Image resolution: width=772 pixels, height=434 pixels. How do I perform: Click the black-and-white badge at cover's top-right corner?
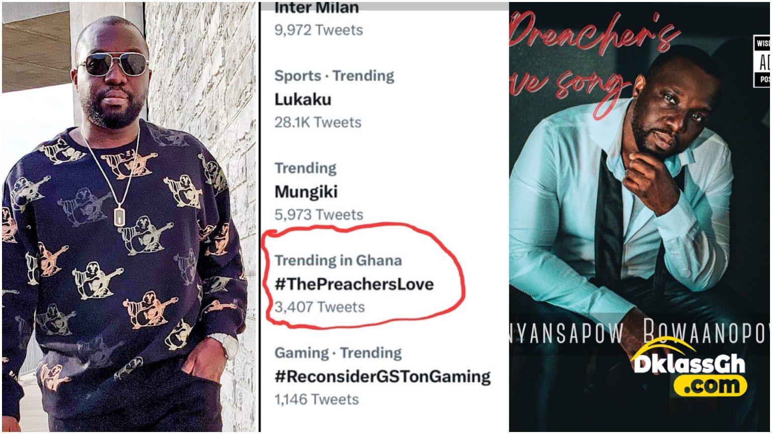tap(761, 61)
